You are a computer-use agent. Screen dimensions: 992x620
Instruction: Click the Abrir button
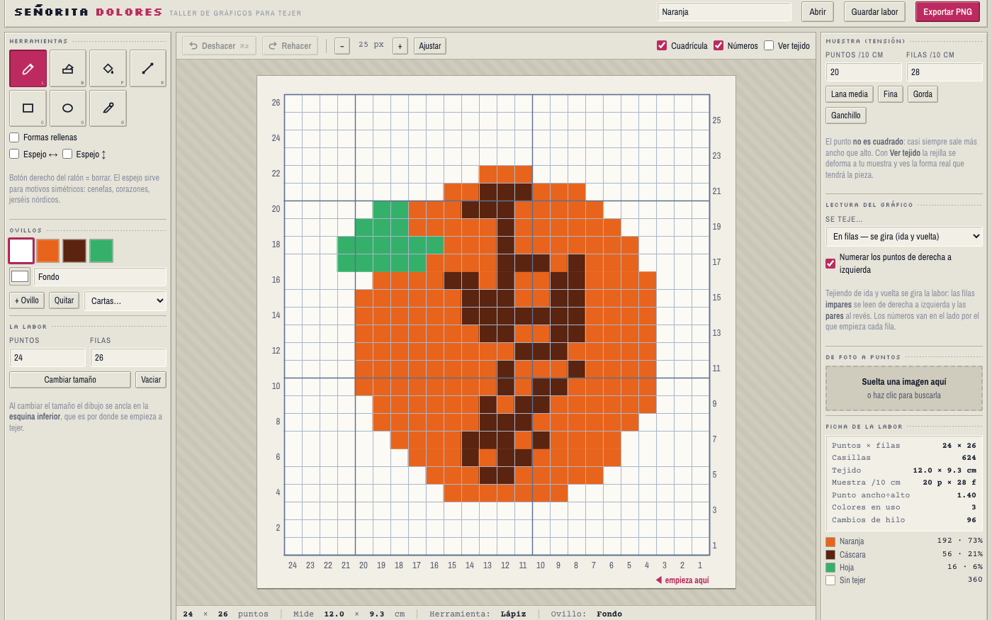pos(818,12)
